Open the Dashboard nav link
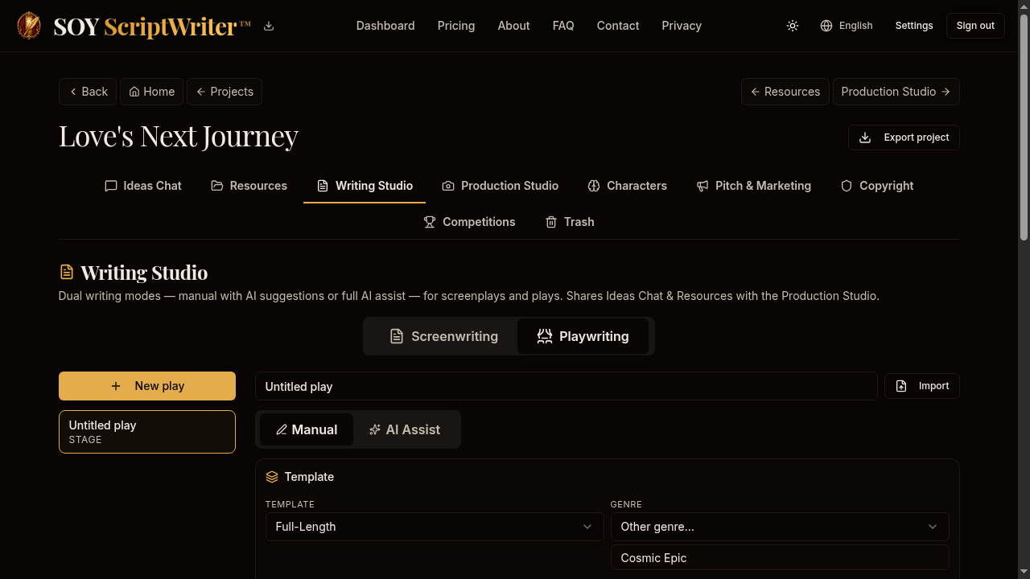 coord(385,26)
